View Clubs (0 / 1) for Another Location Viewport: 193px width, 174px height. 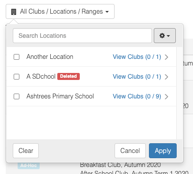(x=137, y=57)
